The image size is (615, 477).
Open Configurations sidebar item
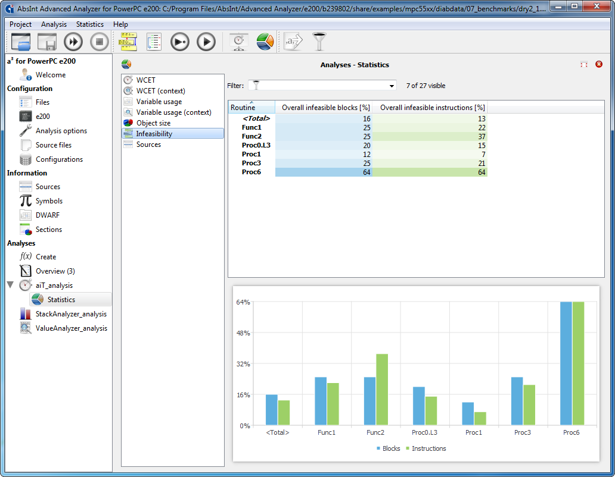(x=59, y=159)
